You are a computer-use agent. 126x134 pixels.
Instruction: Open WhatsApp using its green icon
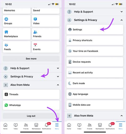[x=6, y=105]
